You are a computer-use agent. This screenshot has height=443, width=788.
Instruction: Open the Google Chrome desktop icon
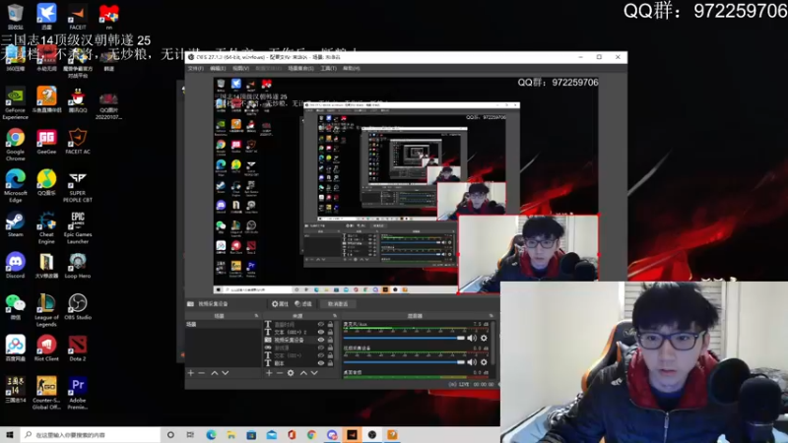pyautogui.click(x=15, y=145)
